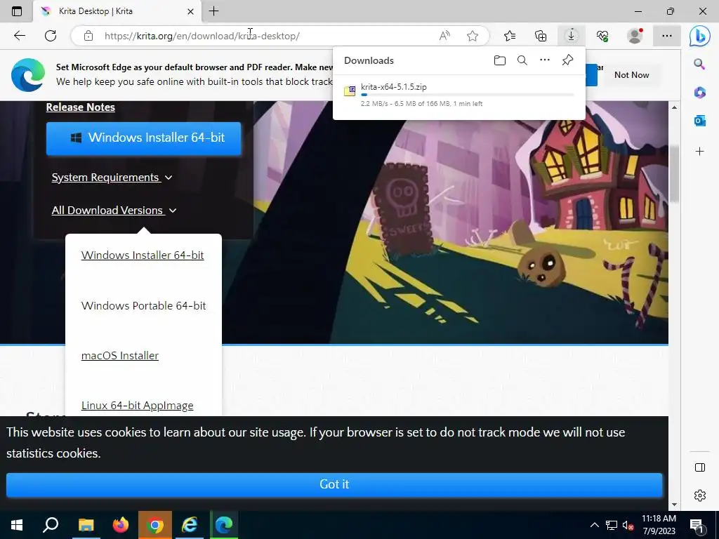The height and width of the screenshot is (539, 719).
Task: Toggle the sidebar visibility icon
Action: tap(700, 467)
